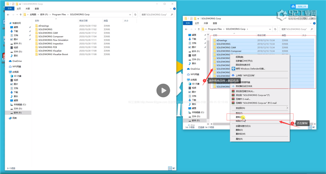The image size is (326, 174).
Task: Switch to details view in right window
Action: click(310, 127)
